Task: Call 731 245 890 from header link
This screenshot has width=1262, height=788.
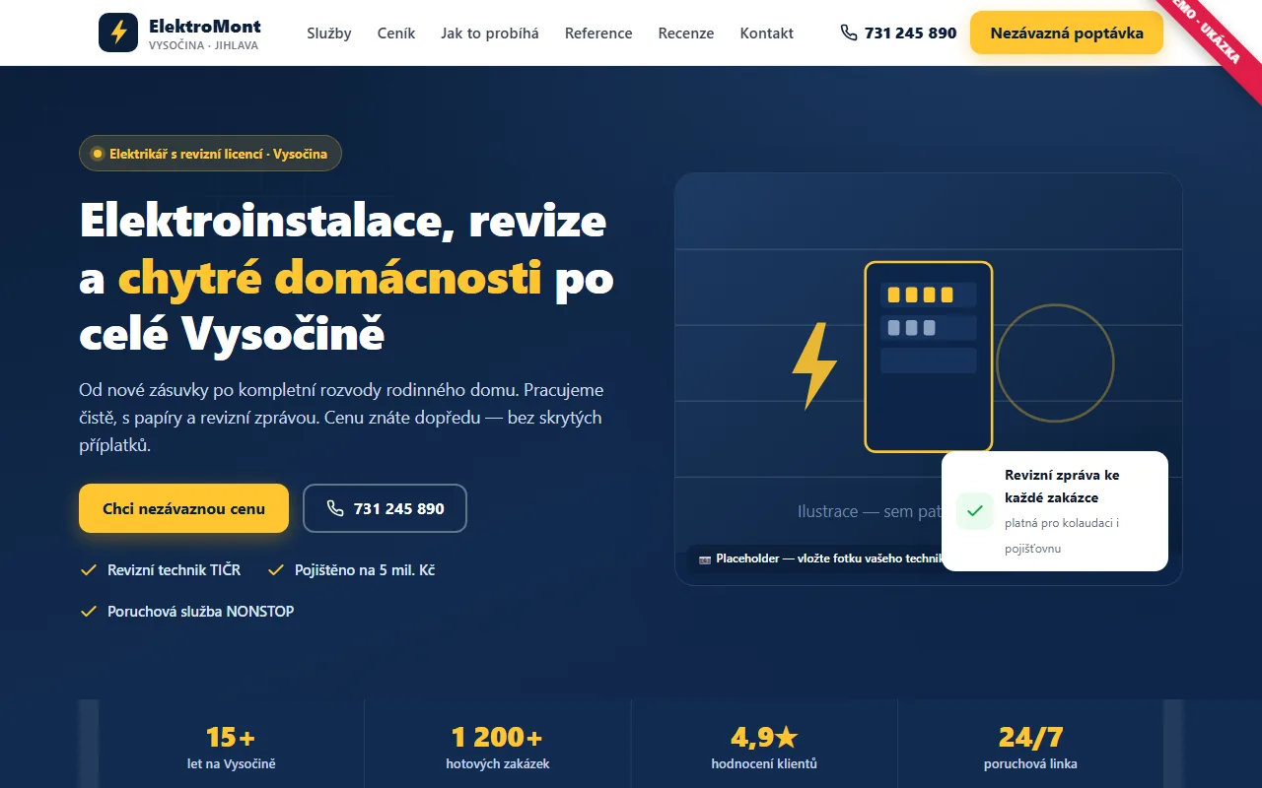Action: pos(898,33)
